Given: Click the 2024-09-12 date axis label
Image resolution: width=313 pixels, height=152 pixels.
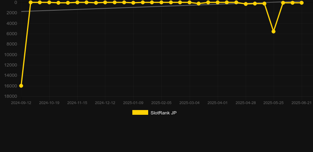Looking at the screenshot, I should point(21,103).
